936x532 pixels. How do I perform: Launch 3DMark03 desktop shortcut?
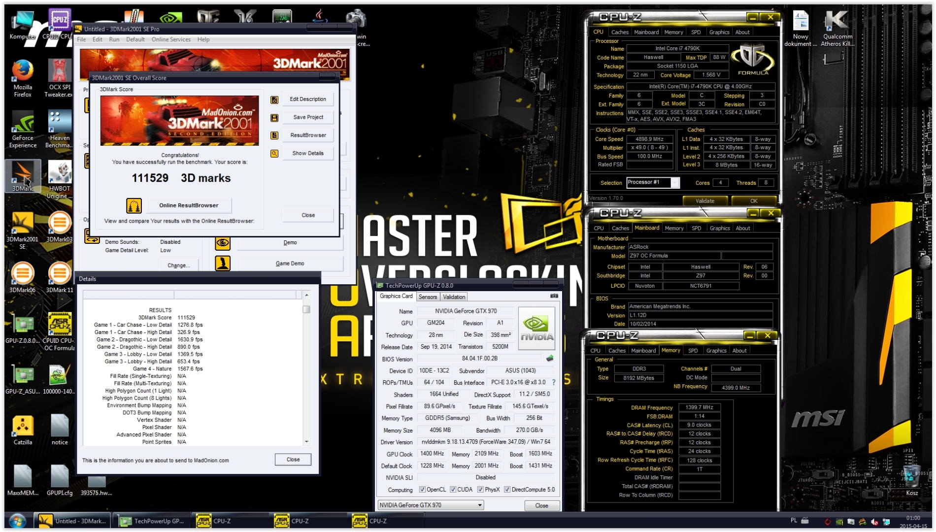point(60,227)
